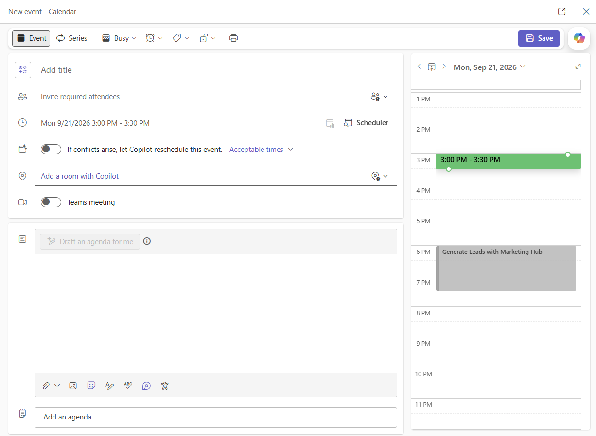The width and height of the screenshot is (596, 436).
Task: Click the Print icon in the toolbar
Action: click(x=233, y=38)
